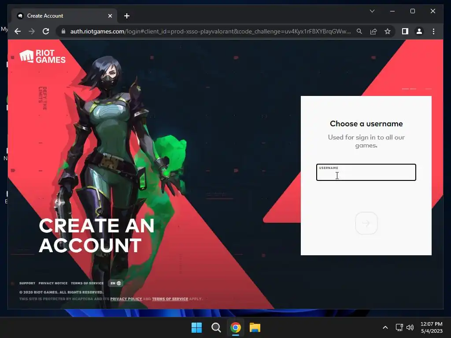This screenshot has height=338, width=451.
Task: Toggle the Chrome side panel
Action: pos(405,31)
